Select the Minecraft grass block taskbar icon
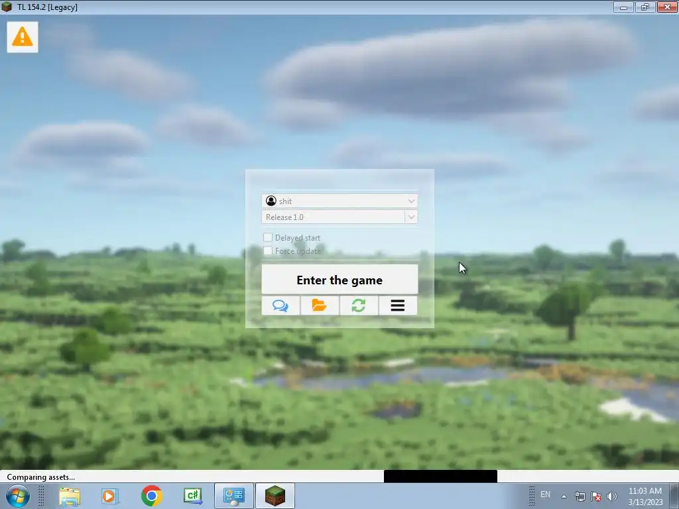Image resolution: width=679 pixels, height=509 pixels. [275, 496]
